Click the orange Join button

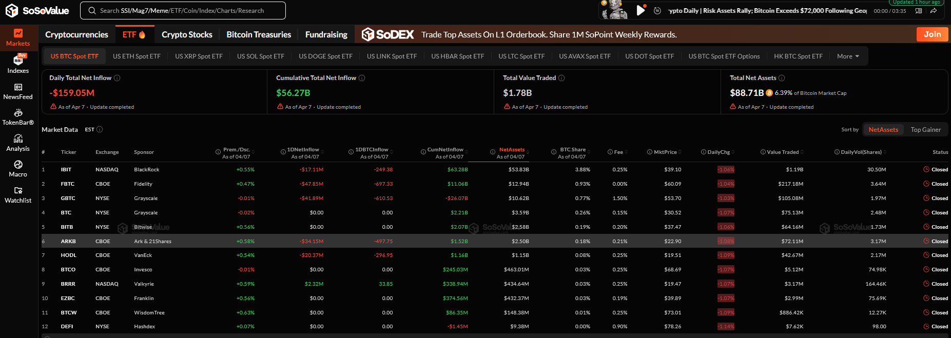coord(932,34)
